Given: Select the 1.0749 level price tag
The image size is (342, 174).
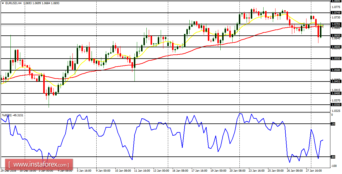Looking at the screenshot, I should 335,13.
